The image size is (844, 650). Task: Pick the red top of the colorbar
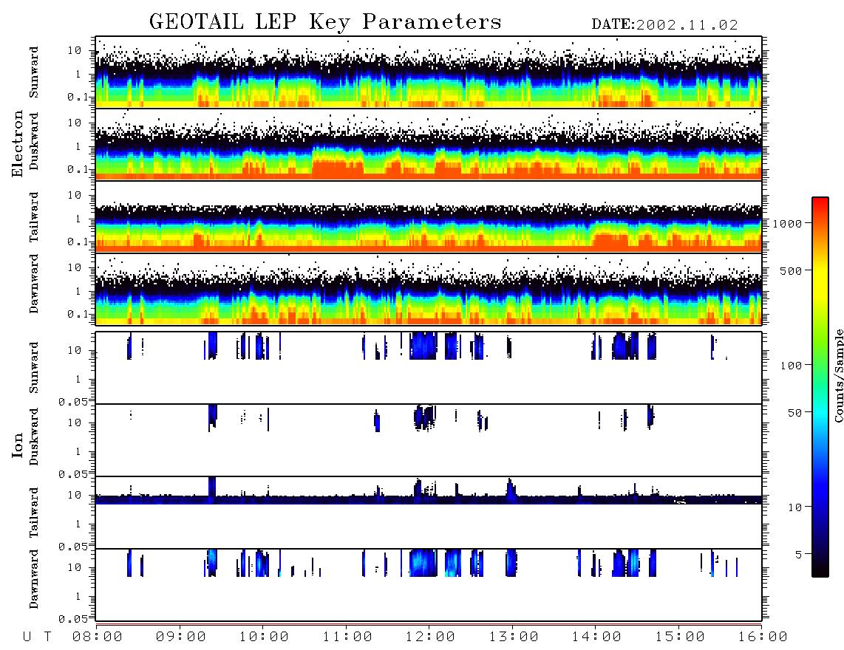820,203
